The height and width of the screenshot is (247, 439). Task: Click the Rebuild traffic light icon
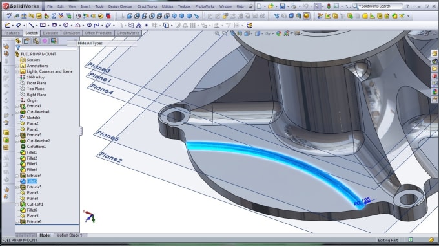point(329,6)
